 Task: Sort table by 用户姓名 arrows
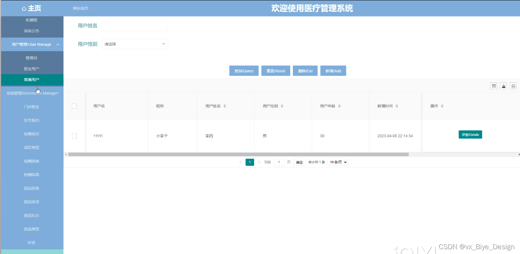click(225, 106)
